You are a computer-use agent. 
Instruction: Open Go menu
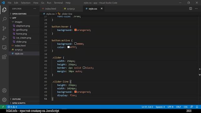pyautogui.click(x=43, y=3)
